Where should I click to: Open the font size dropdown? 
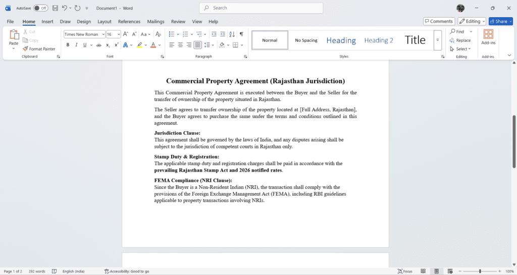(119, 34)
